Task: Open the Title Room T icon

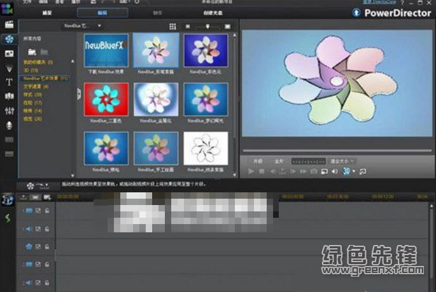Action: click(9, 83)
